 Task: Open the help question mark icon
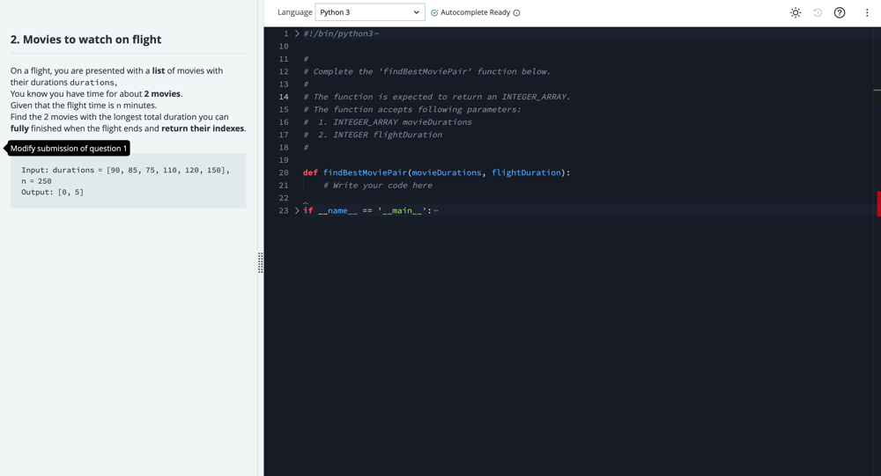tap(840, 12)
